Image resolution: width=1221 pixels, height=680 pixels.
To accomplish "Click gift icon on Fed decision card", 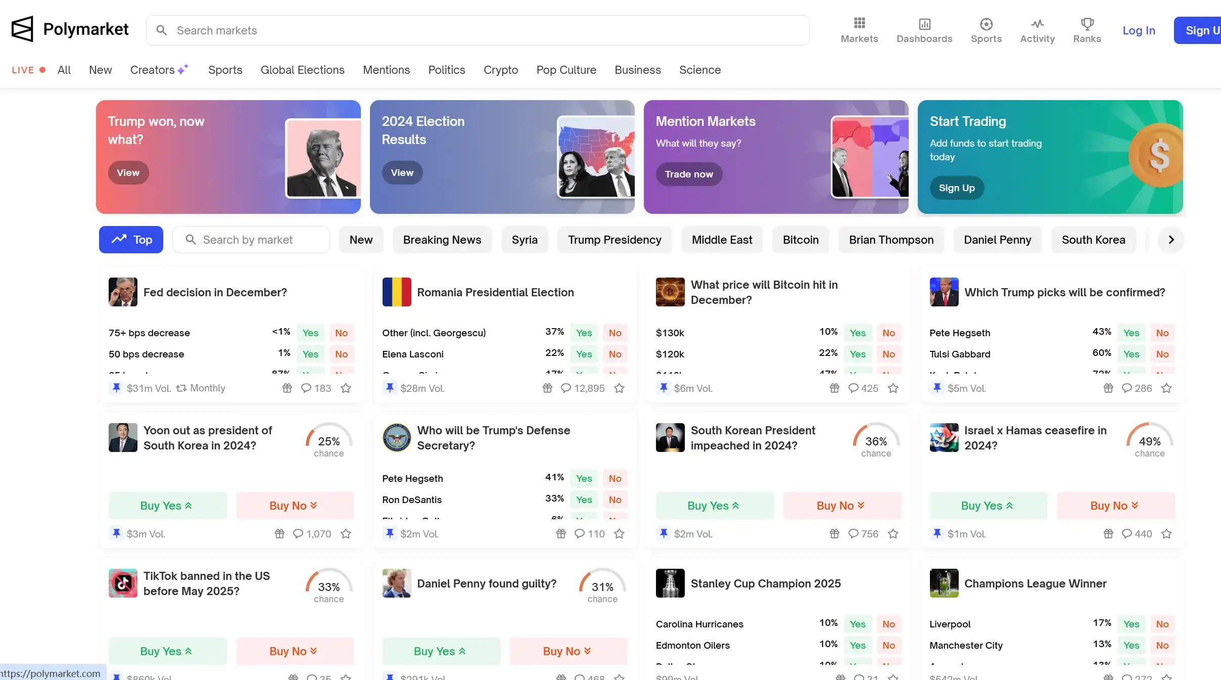I will [x=287, y=388].
